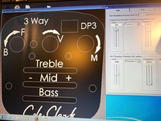Click the small circle below the blend knob
Screen dimensions: 161x121
click(x=32, y=56)
